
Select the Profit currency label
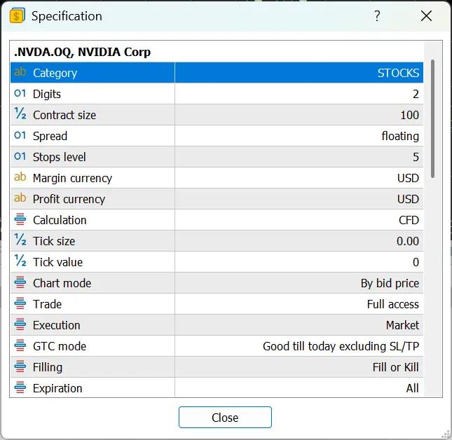[69, 200]
